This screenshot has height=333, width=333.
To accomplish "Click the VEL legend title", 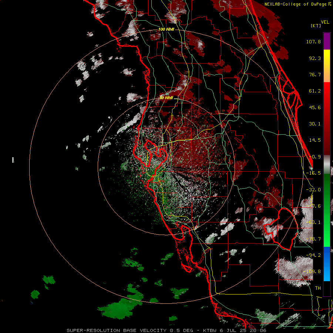I will pyautogui.click(x=325, y=22).
